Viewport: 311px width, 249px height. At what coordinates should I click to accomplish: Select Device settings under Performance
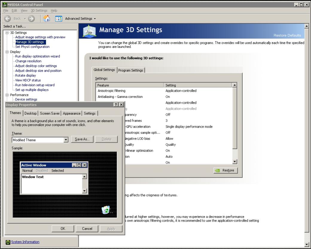26,99
